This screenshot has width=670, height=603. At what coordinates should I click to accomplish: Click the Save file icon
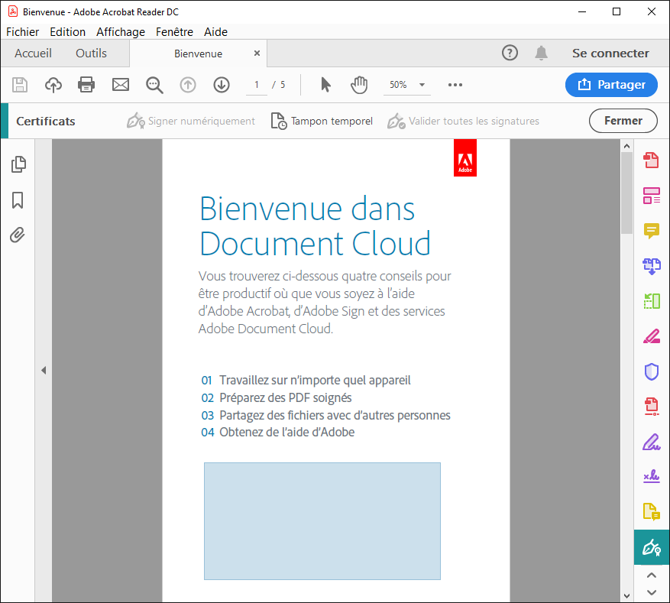coord(20,85)
